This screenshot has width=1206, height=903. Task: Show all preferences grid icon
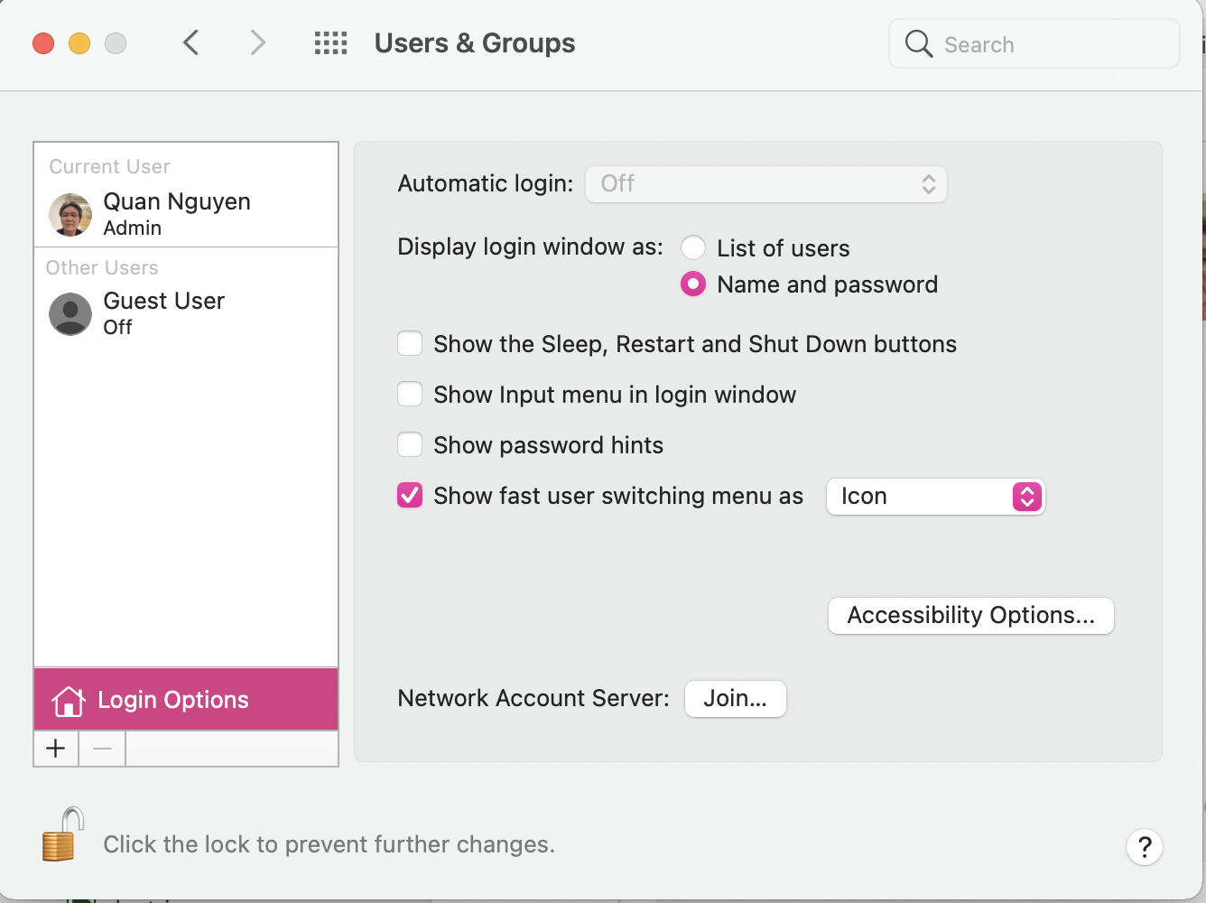pyautogui.click(x=330, y=42)
